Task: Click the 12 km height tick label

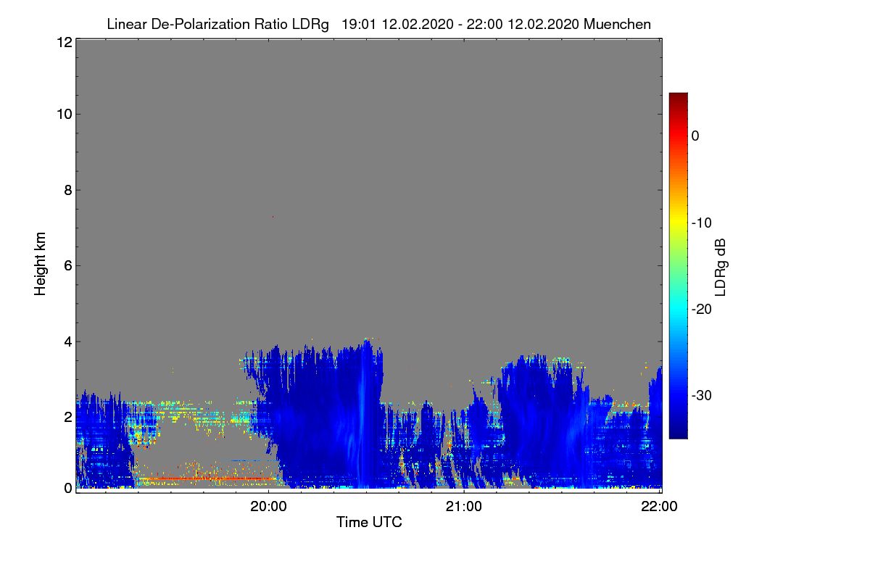Action: [x=64, y=42]
